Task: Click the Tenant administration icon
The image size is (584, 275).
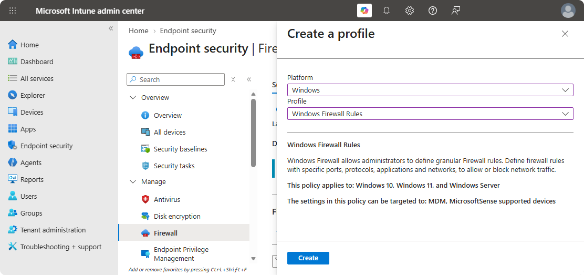Action: (13, 229)
